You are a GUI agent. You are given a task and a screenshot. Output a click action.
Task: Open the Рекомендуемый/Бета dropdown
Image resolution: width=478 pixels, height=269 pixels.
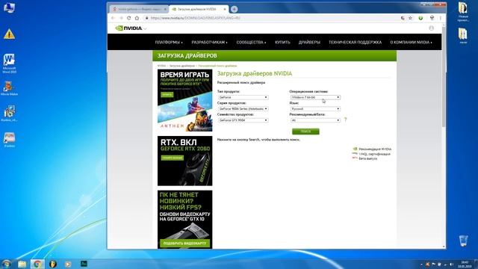[315, 120]
